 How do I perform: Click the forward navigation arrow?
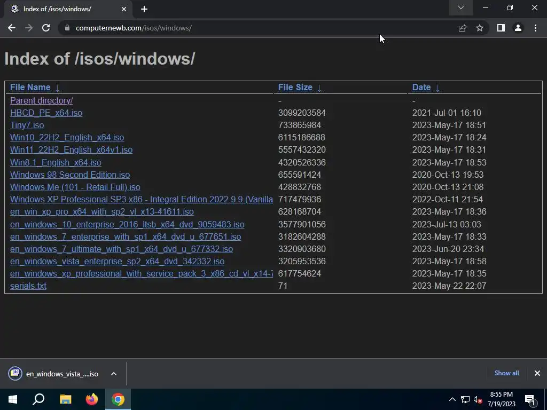pyautogui.click(x=29, y=28)
